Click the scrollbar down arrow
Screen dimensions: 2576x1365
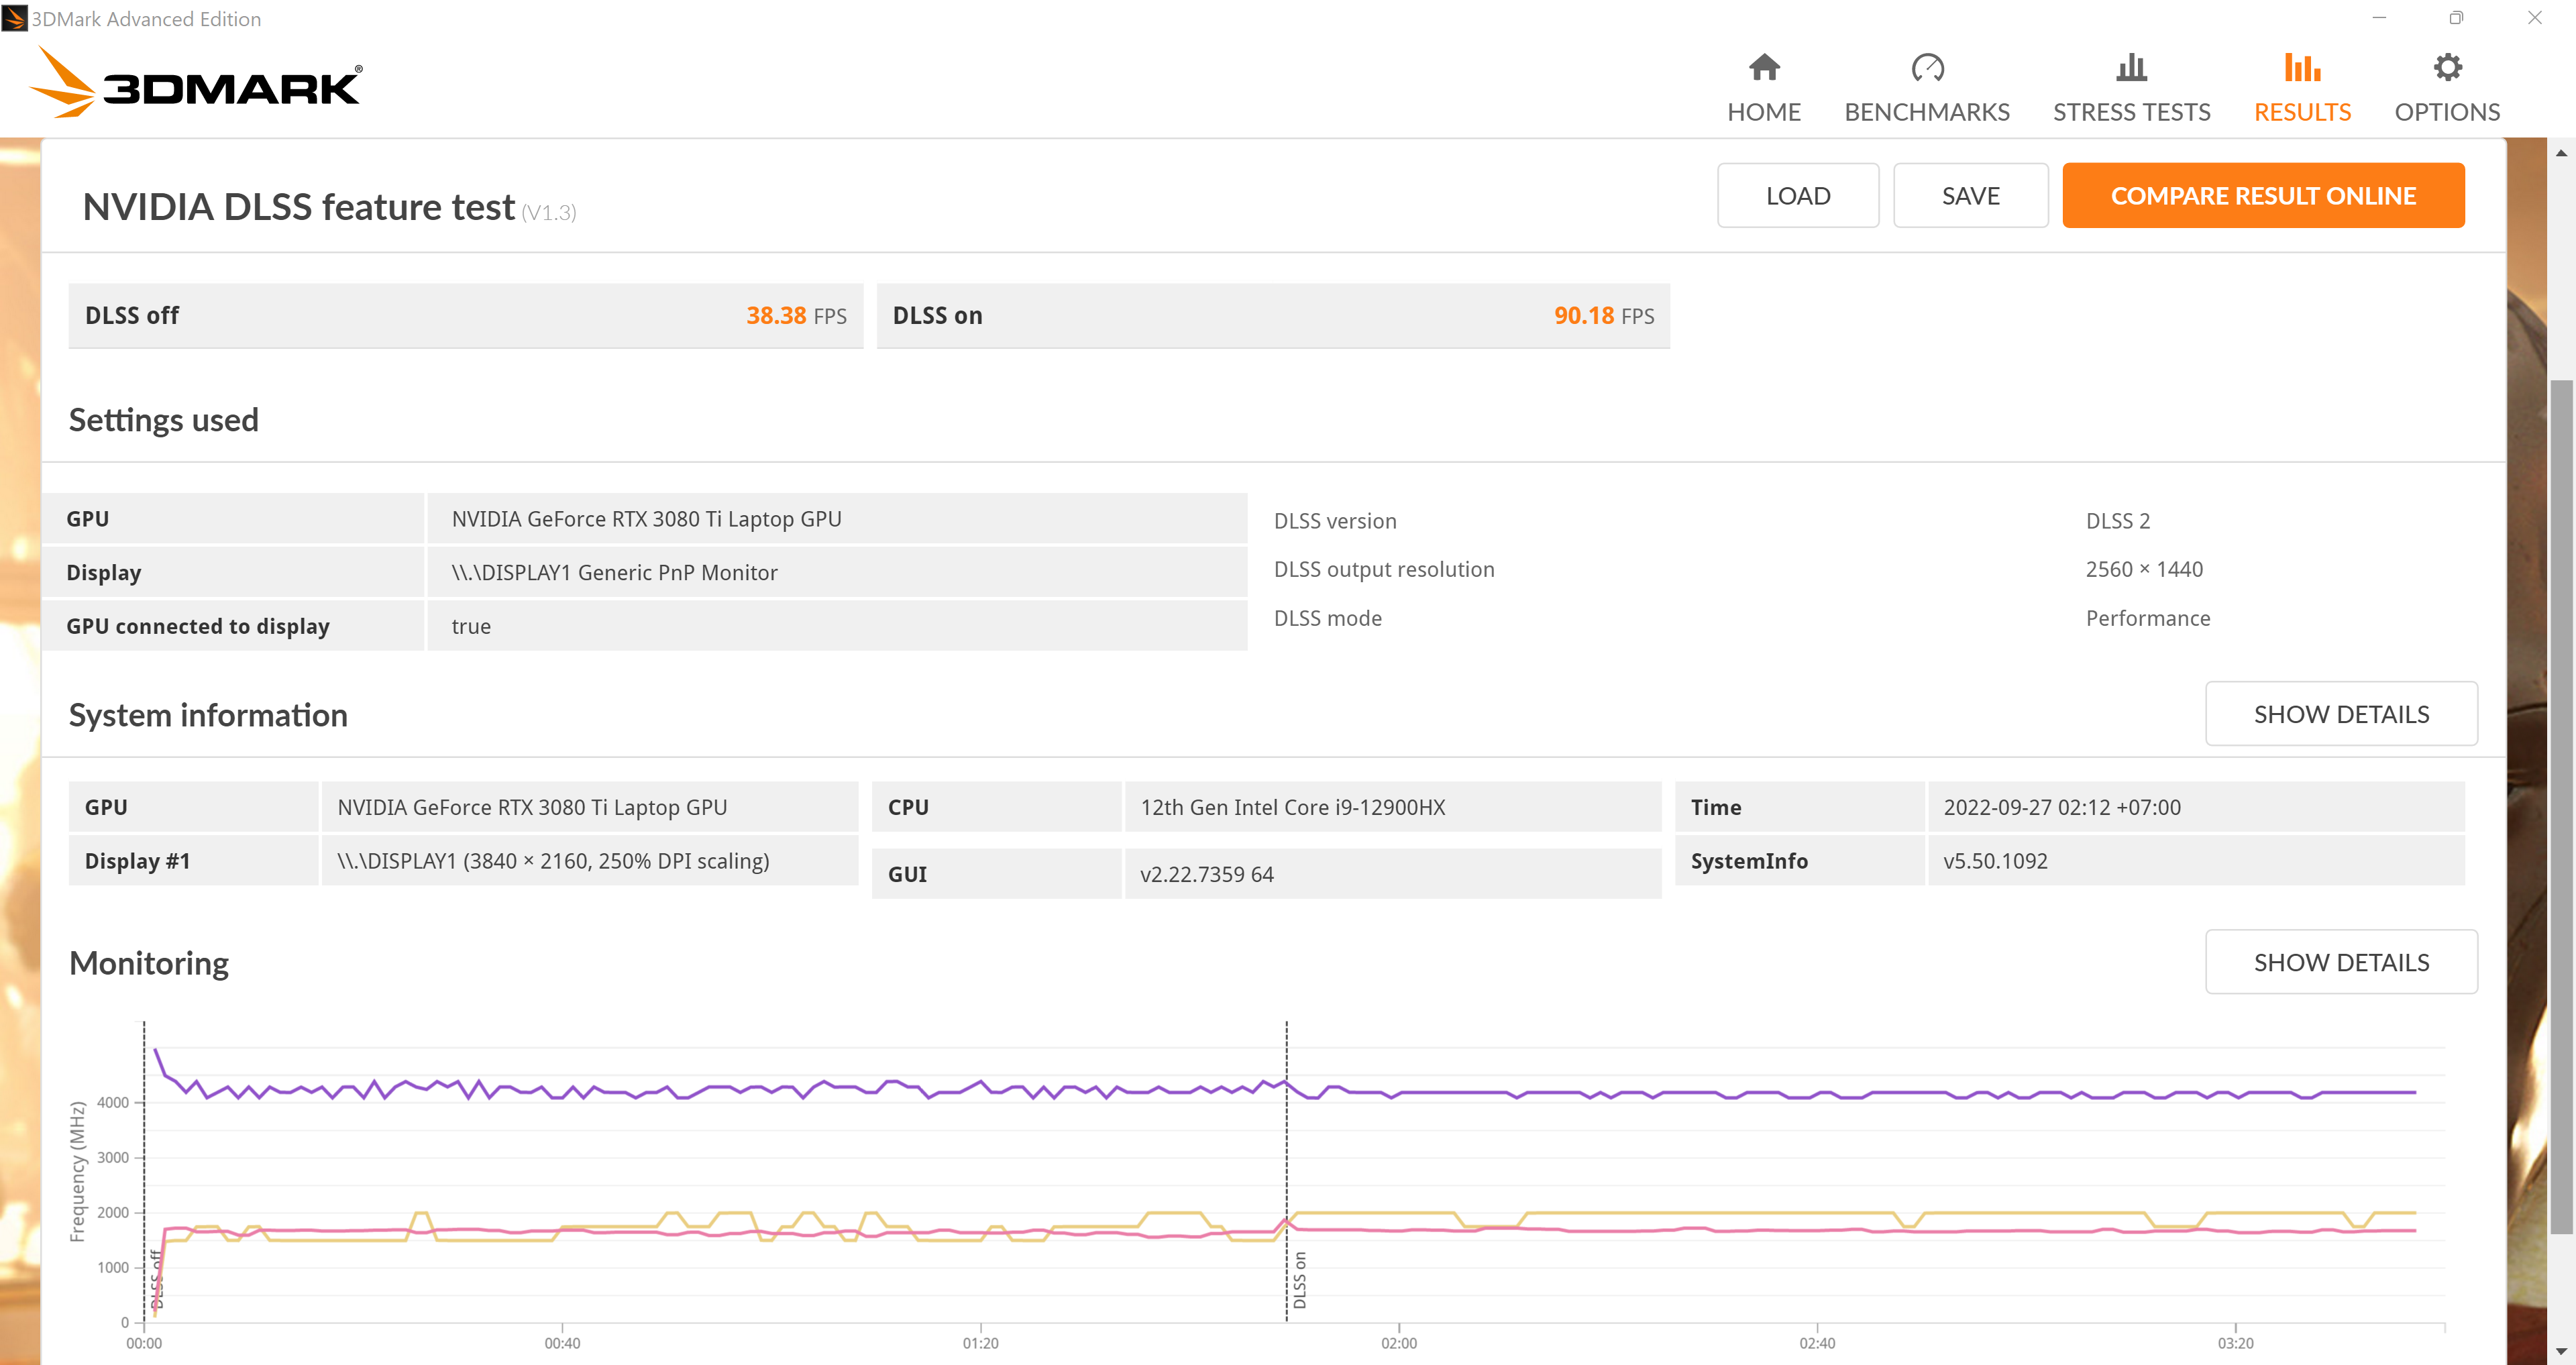click(x=2561, y=1351)
